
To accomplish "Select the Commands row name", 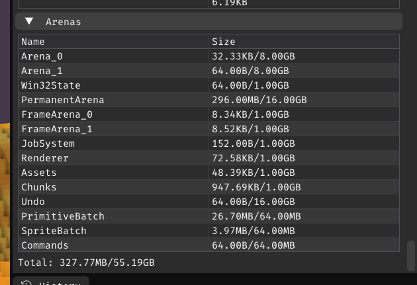I will pyautogui.click(x=45, y=245).
